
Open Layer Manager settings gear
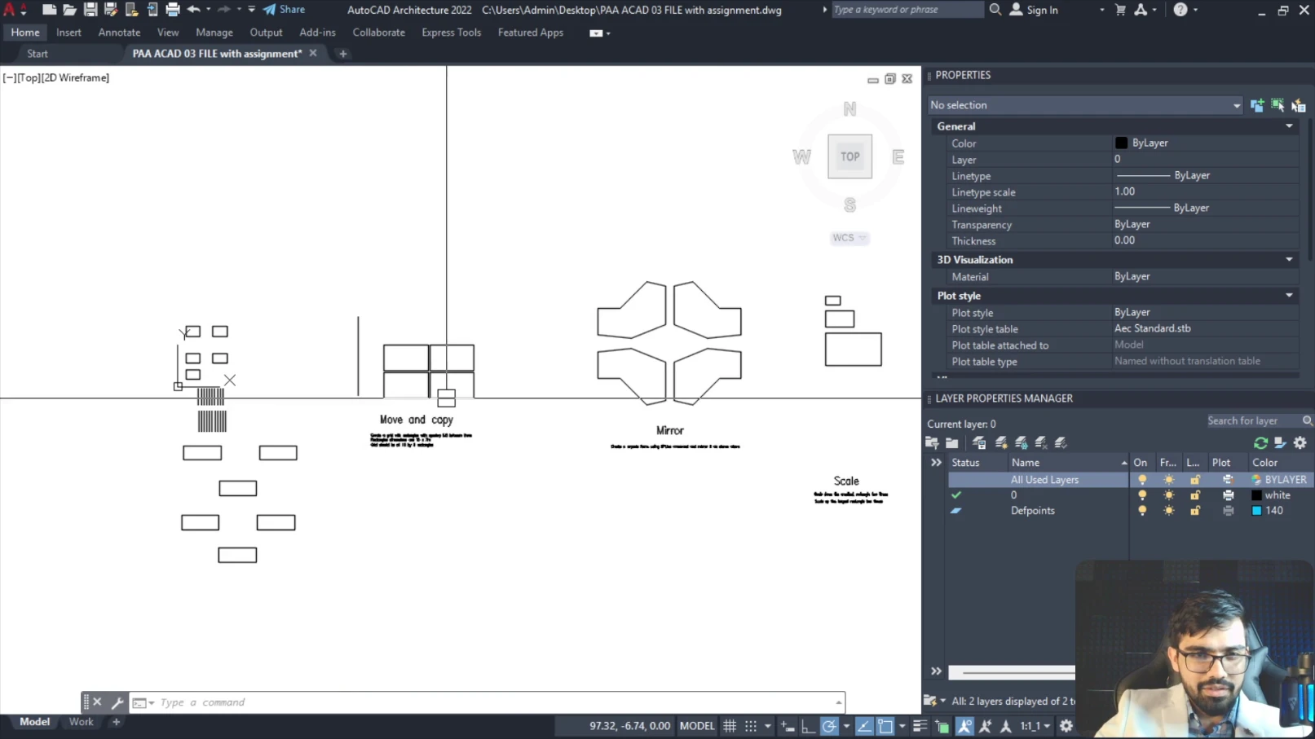pos(1300,442)
